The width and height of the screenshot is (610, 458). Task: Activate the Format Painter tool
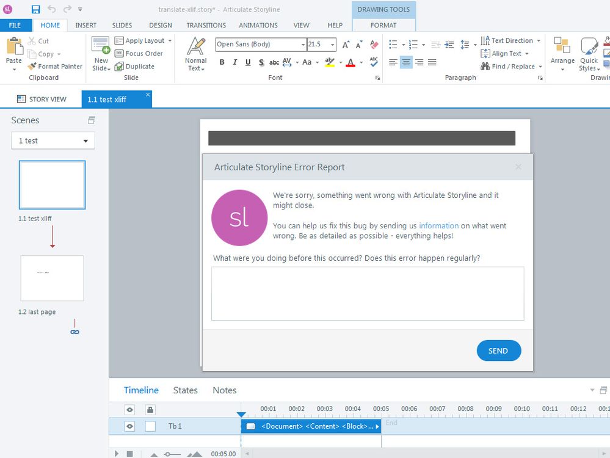[x=55, y=67]
